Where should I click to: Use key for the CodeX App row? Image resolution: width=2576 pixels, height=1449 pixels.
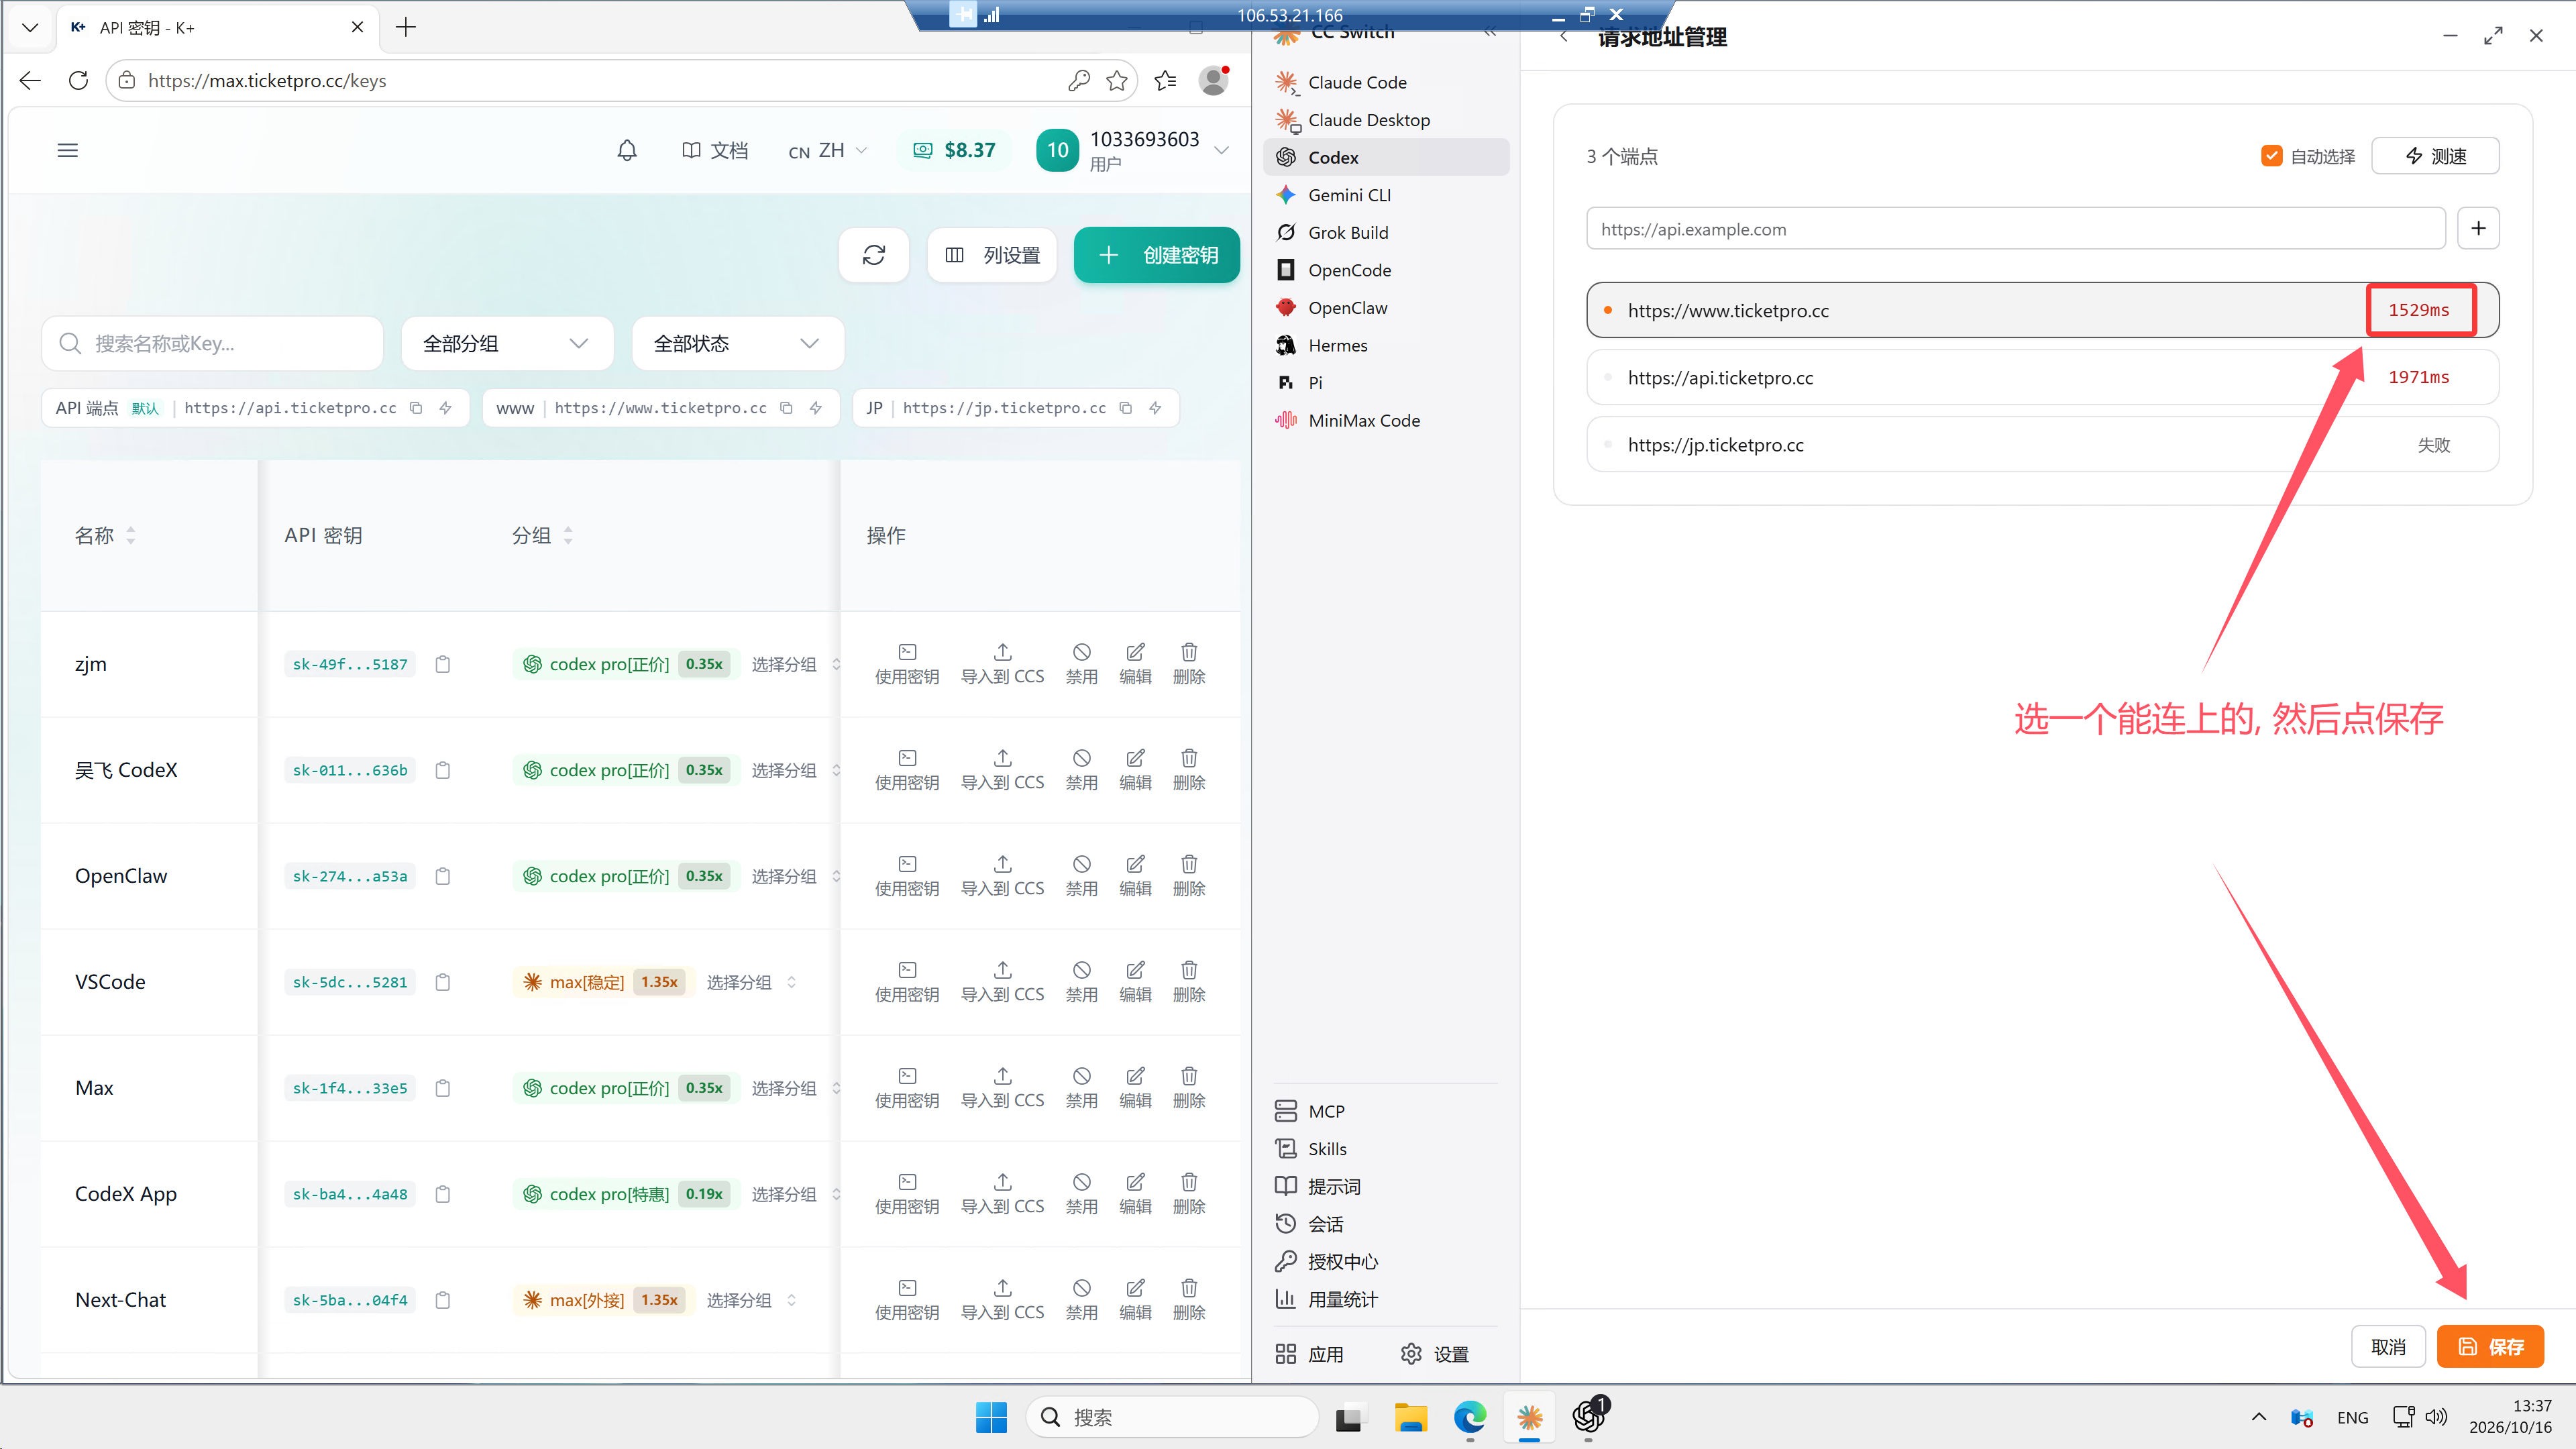click(907, 1194)
